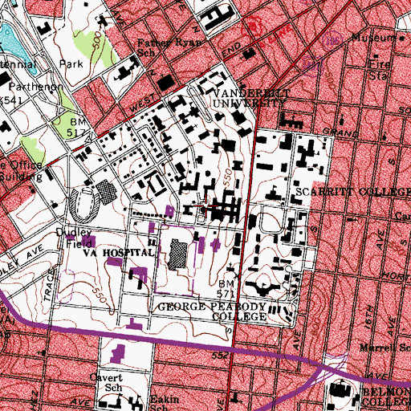
Task: Click the red crosshair marker at map center
Action: click(205, 205)
